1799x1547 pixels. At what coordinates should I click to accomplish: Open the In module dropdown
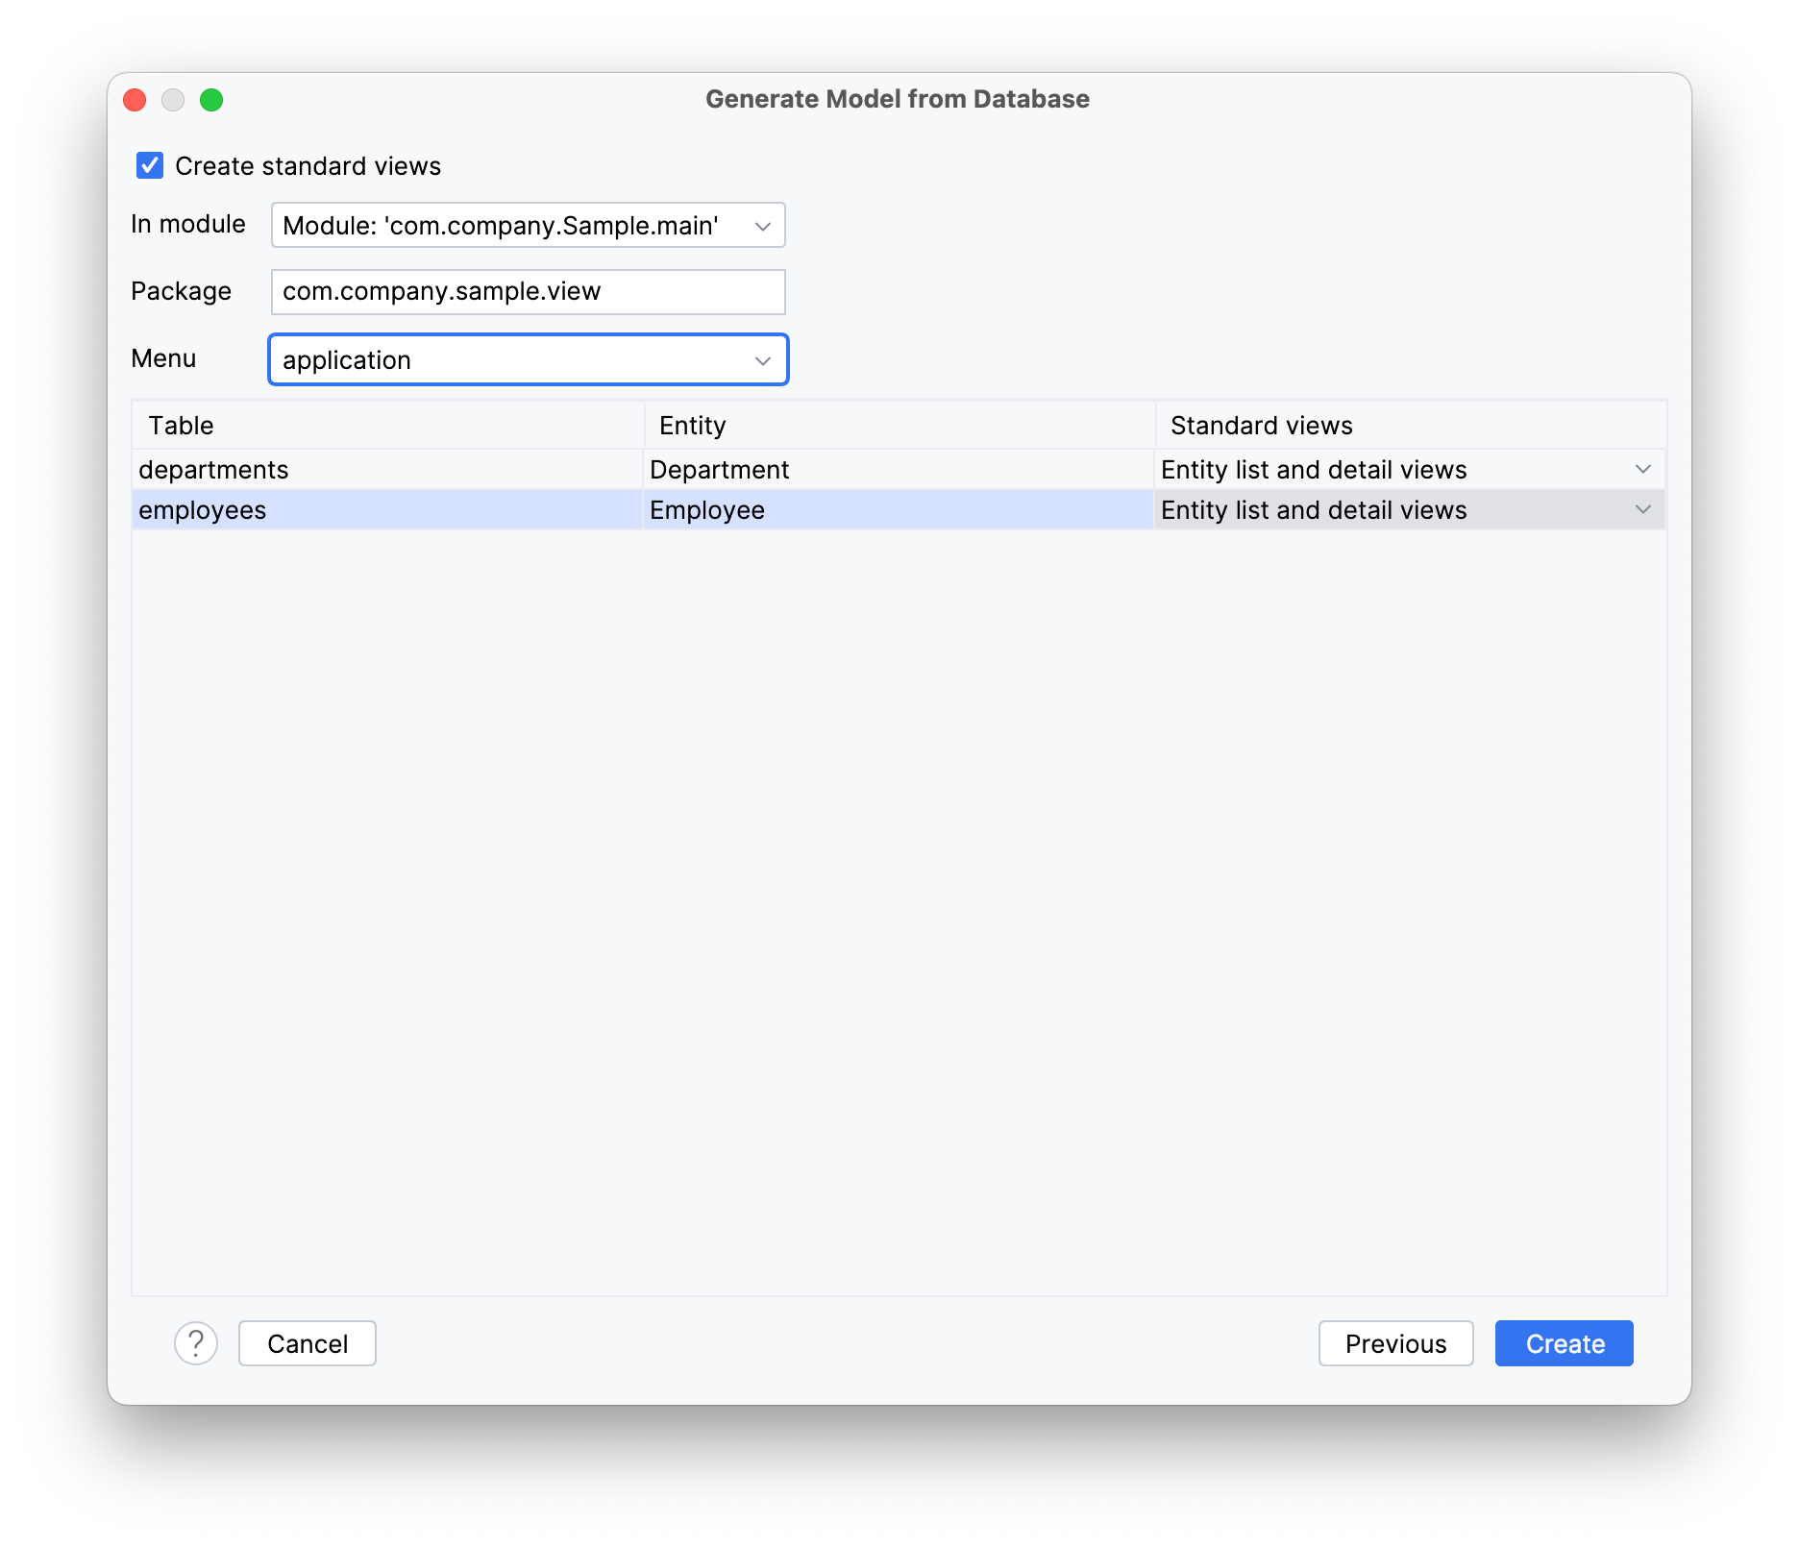point(528,225)
